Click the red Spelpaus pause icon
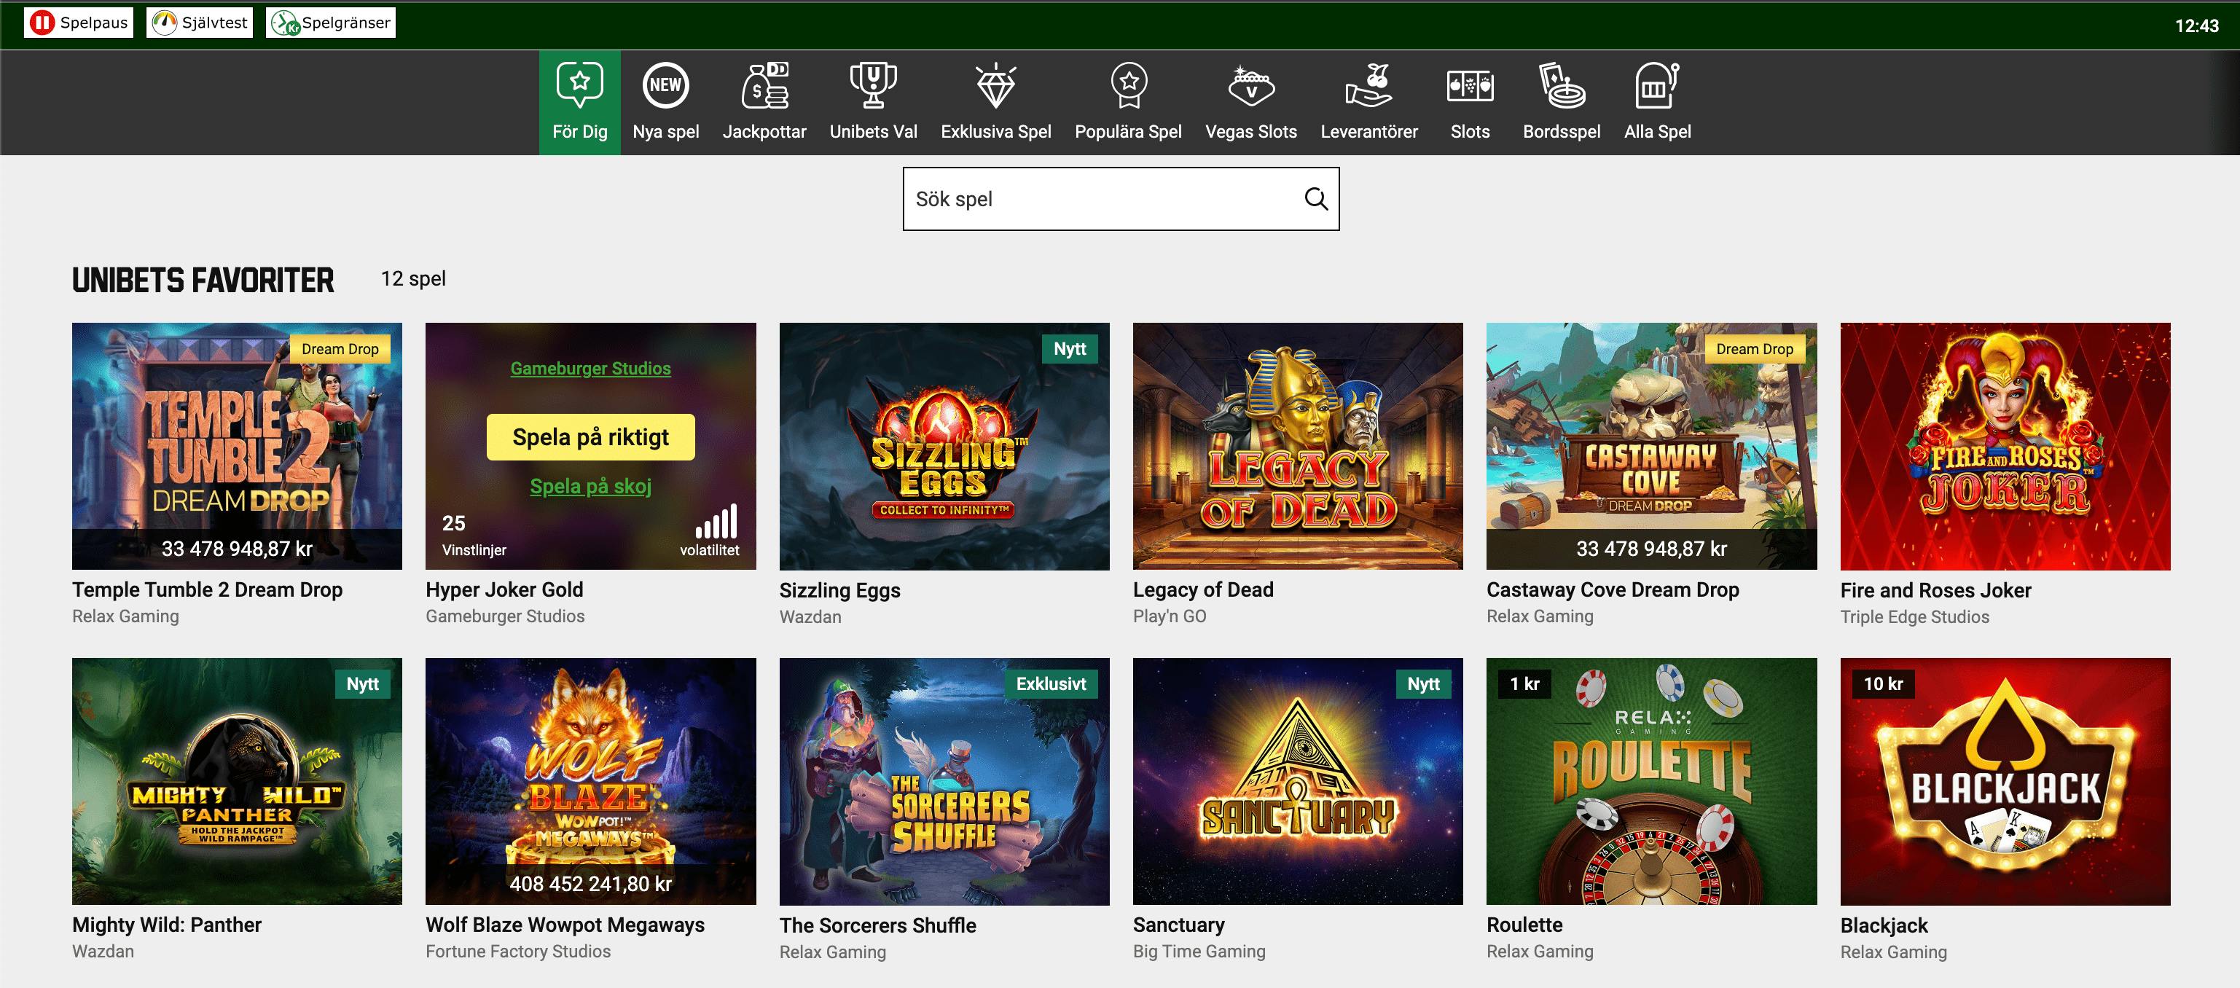This screenshot has height=988, width=2240. click(42, 23)
